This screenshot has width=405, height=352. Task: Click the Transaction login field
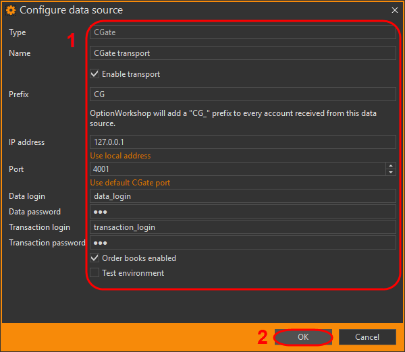(242, 227)
